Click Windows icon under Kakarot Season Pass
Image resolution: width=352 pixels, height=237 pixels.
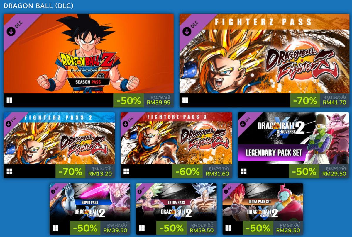(x=9, y=100)
